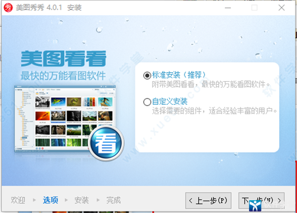Viewport: 297px width, 213px height.
Task: Click the blue 看 round application icon
Action: [106, 143]
